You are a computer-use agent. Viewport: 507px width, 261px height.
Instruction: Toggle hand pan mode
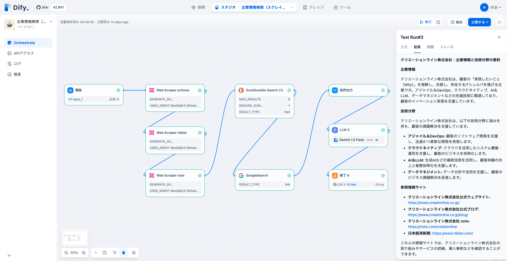coord(124,253)
